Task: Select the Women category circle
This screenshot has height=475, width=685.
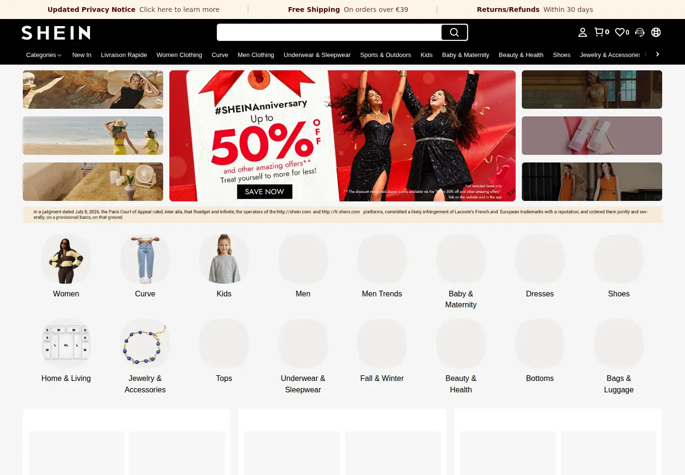Action: click(x=66, y=259)
